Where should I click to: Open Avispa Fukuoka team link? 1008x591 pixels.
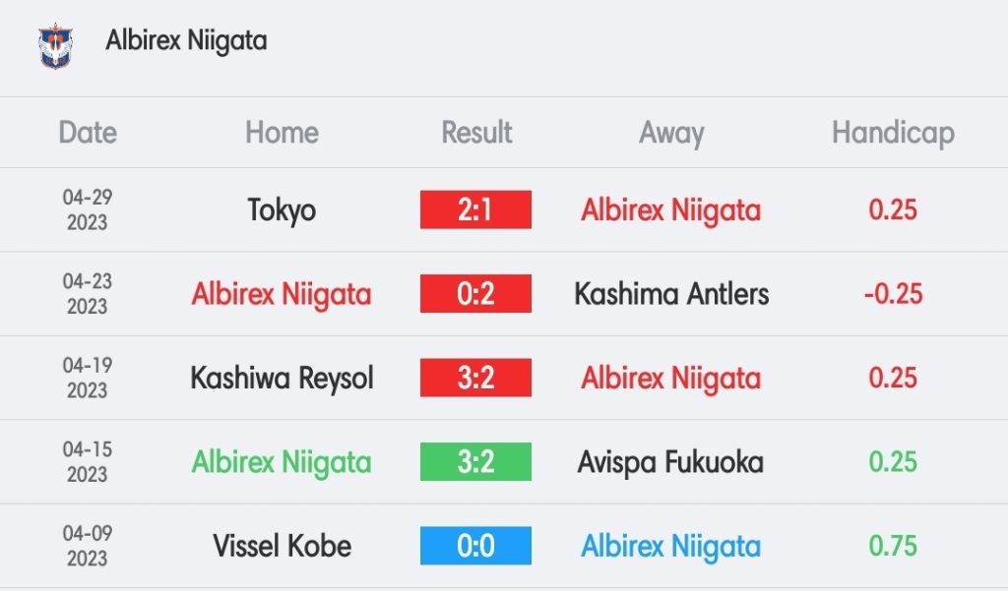(x=670, y=462)
